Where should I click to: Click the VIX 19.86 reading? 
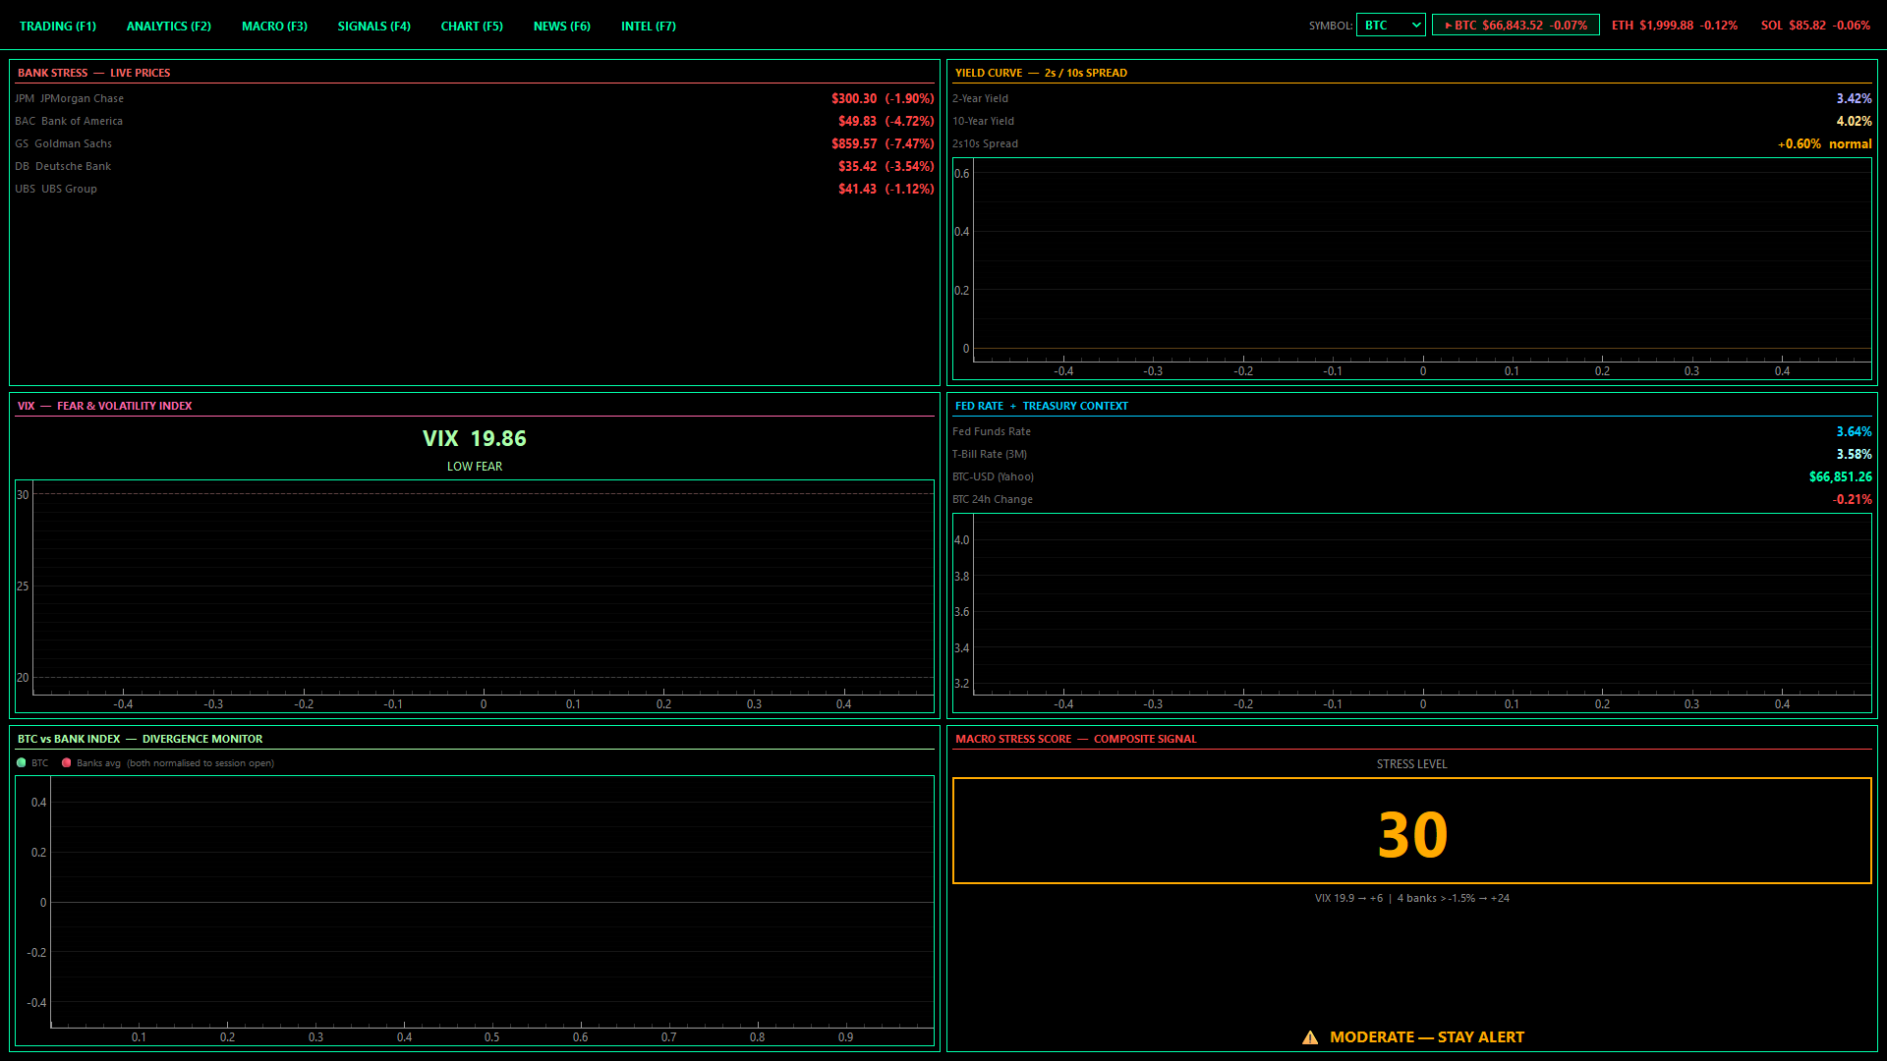[x=474, y=438]
